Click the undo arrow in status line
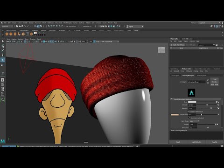Image resolution: width=224 pixels, height=168 pixels. 25,26
